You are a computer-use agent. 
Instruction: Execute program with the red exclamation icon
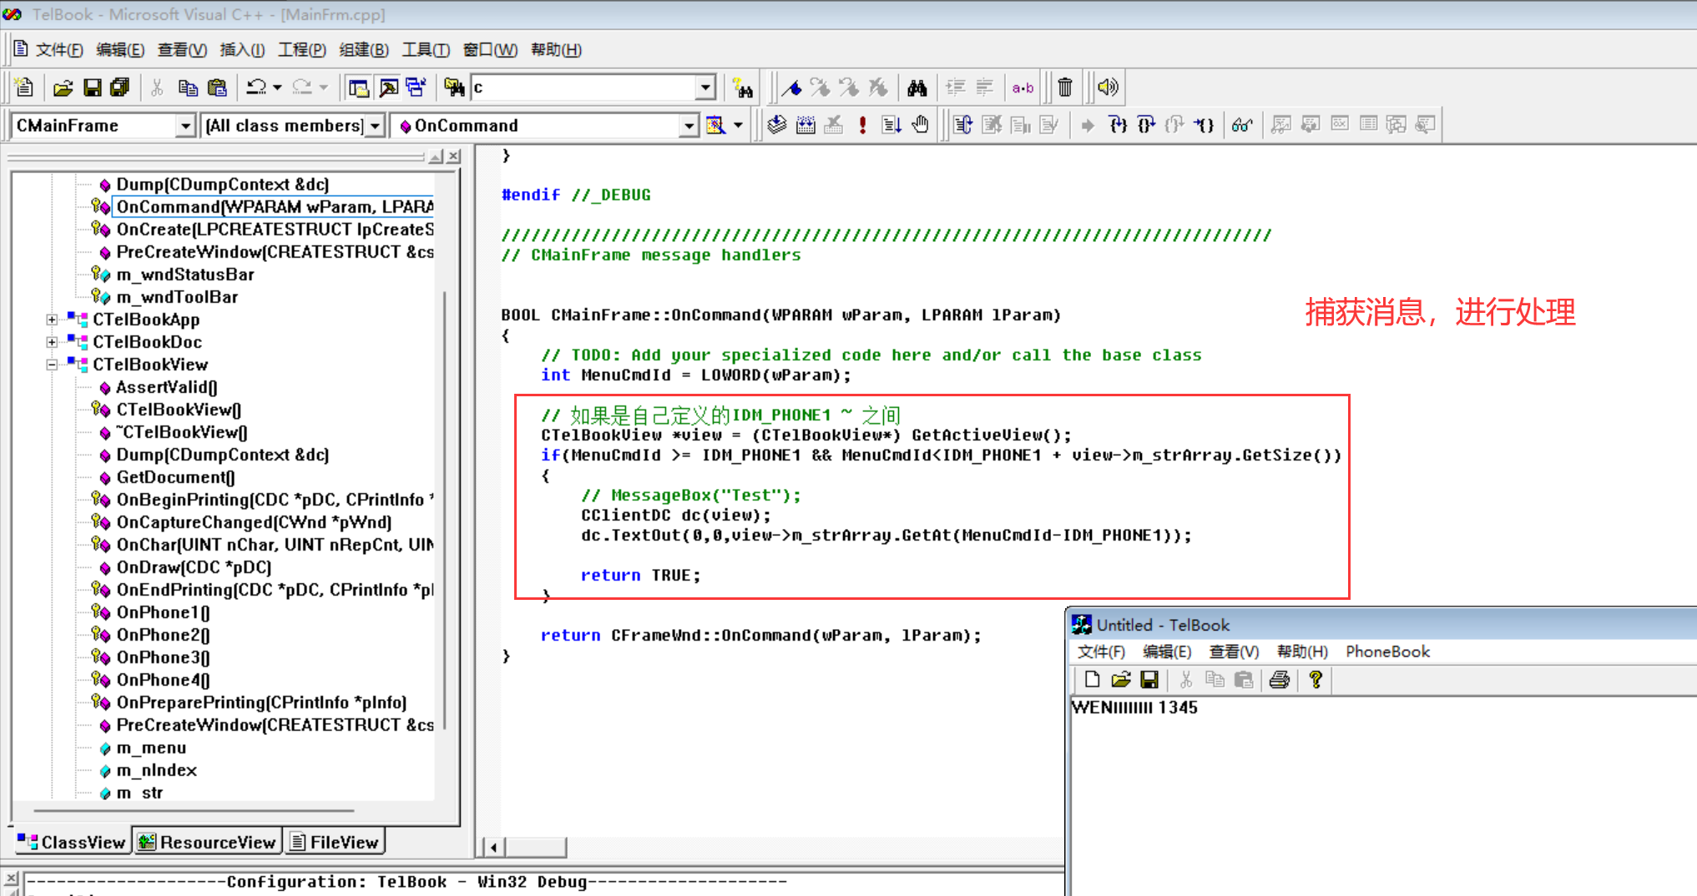tap(862, 125)
